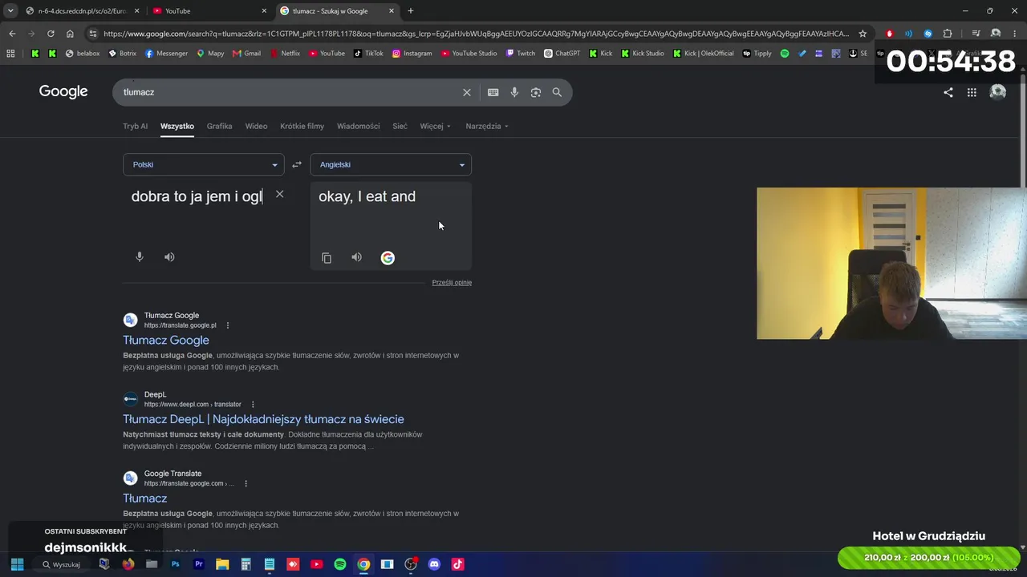
Task: Open the Tłumacz link from translate.google.com
Action: pos(145,498)
